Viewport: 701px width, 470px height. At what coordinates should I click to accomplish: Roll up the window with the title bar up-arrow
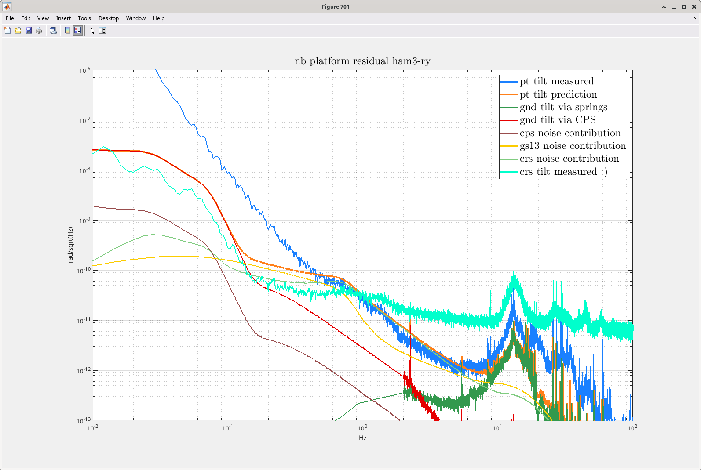tap(664, 7)
